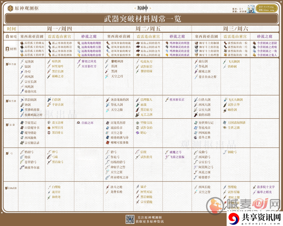Click the 材料 materials row icon
The width and height of the screenshot is (283, 226).
click(7, 49)
